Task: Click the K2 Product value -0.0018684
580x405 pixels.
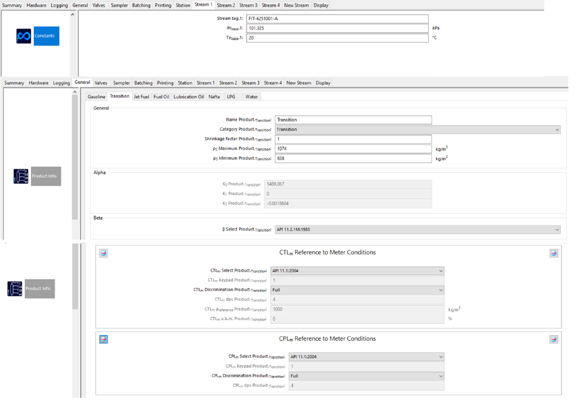Action: click(348, 204)
